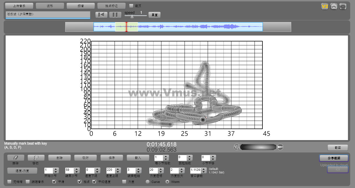Pause the audio playback
The image size is (355, 188).
coord(115,15)
